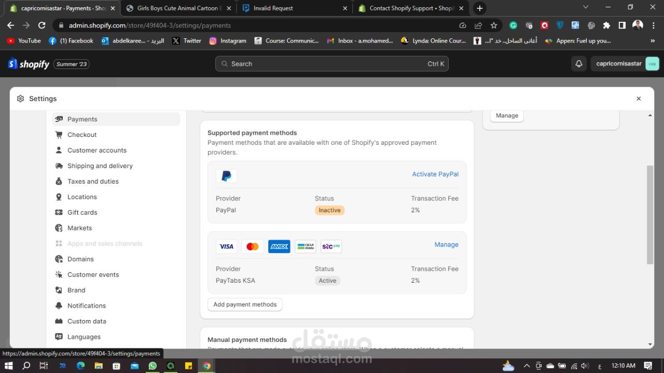Click Chrome in the taskbar
The width and height of the screenshot is (664, 373).
pyautogui.click(x=206, y=366)
